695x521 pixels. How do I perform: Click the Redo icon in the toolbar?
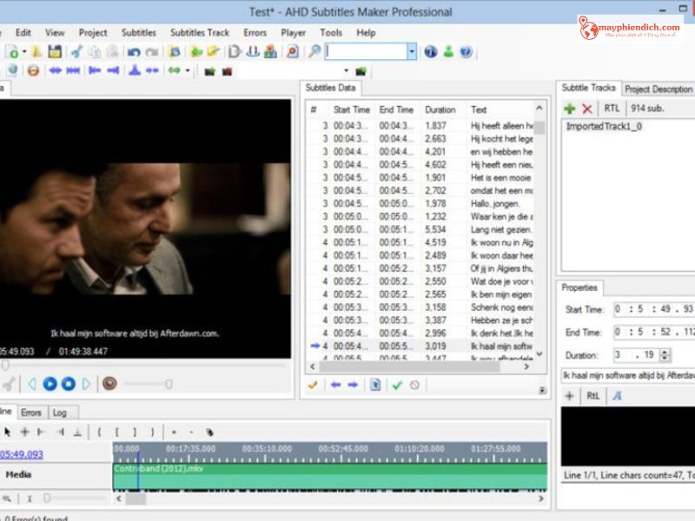[x=151, y=52]
